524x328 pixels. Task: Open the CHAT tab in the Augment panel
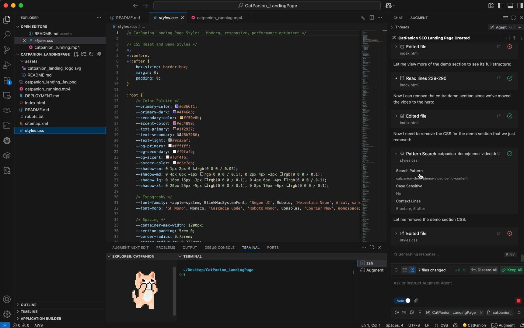[398, 18]
